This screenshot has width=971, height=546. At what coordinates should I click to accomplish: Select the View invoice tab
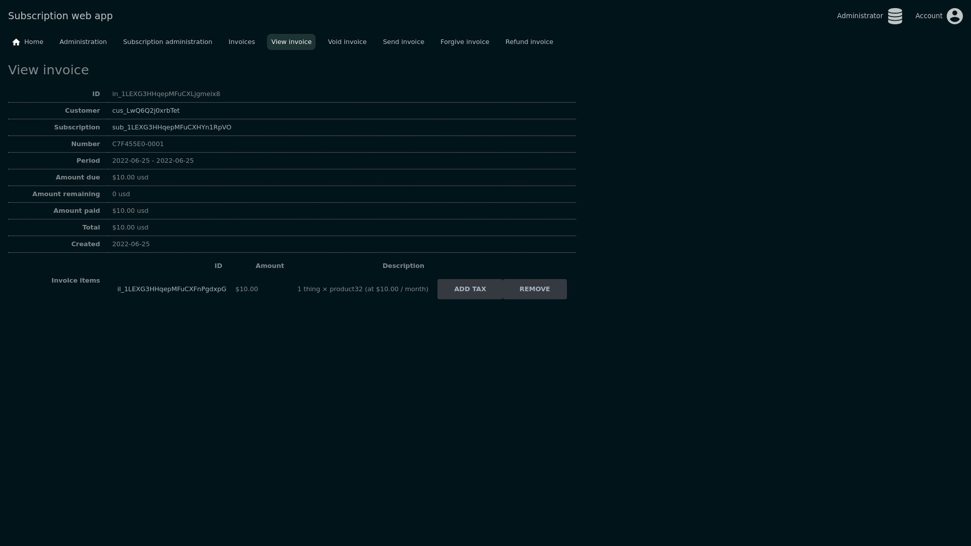coord(291,42)
